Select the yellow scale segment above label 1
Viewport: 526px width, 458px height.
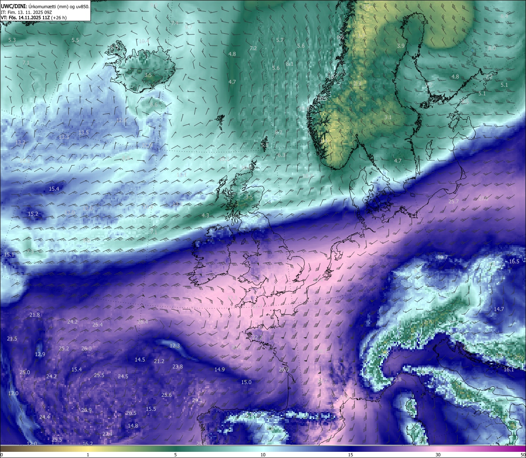[x=88, y=448]
